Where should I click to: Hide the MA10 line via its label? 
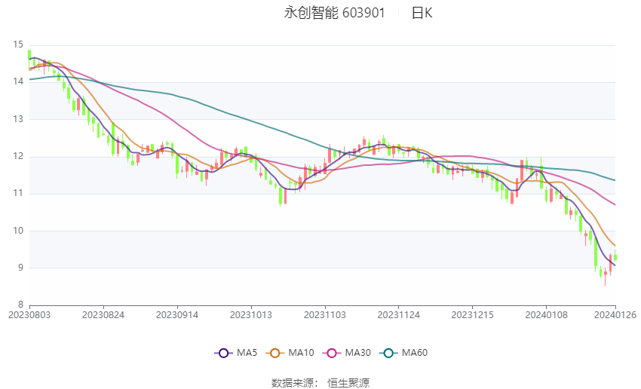coord(301,353)
